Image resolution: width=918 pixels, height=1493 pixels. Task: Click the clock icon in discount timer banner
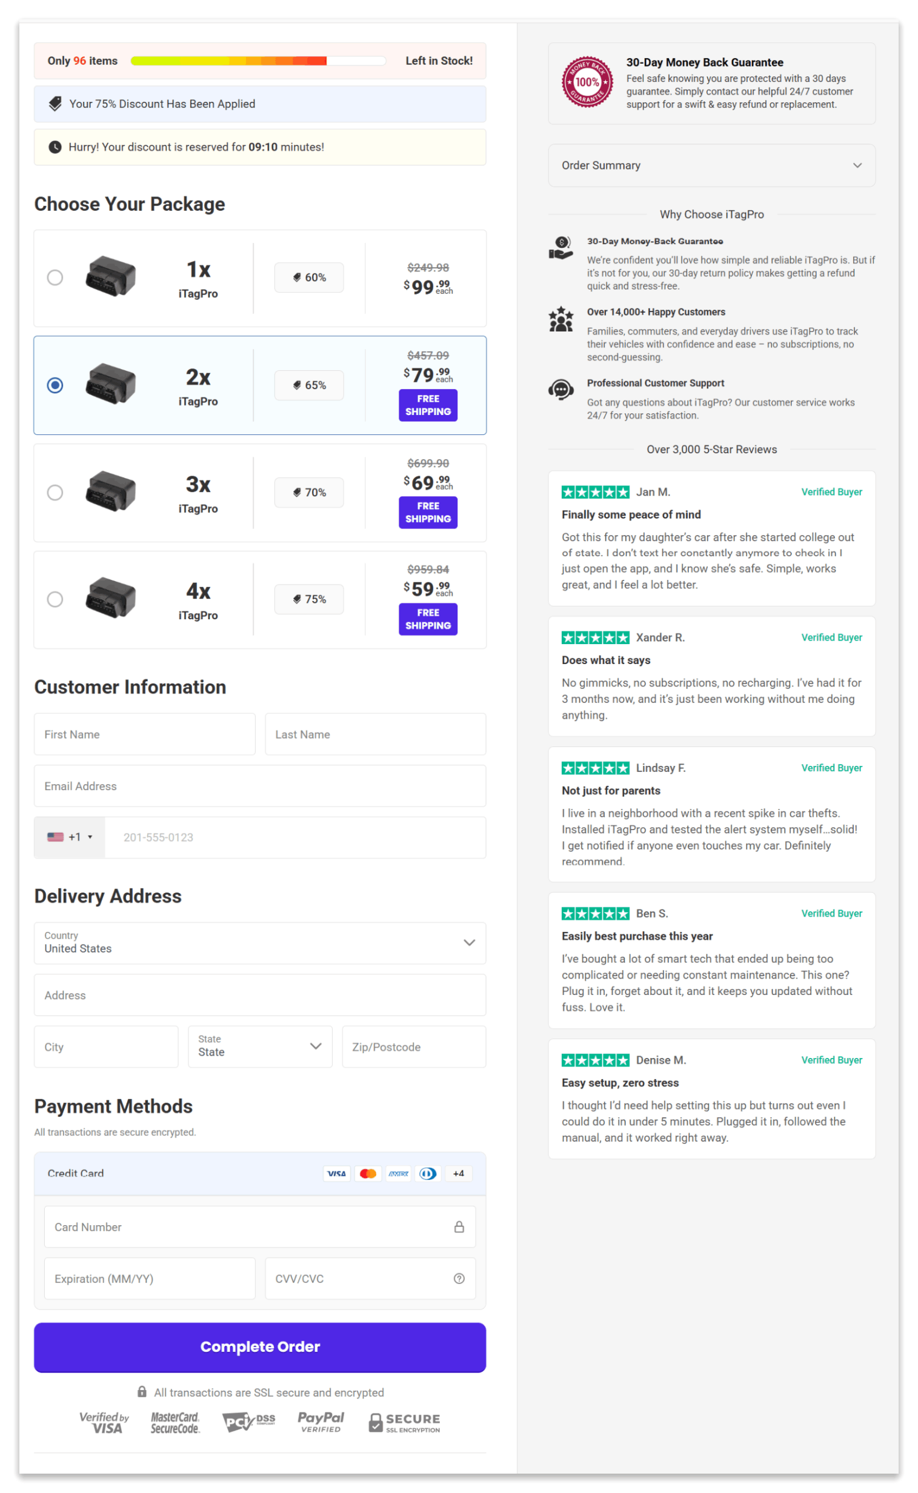point(55,147)
